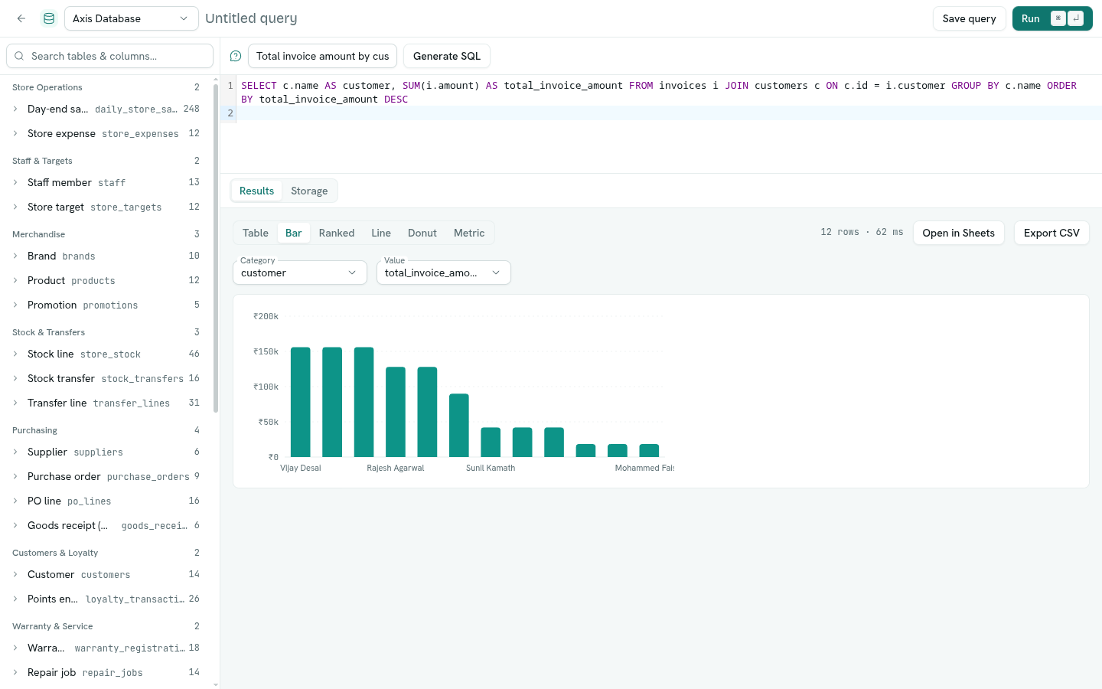Expand the Supplier table
The height and width of the screenshot is (689, 1102).
tap(106, 452)
